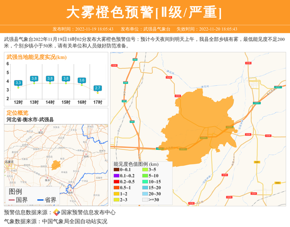Screen dimensions: 290x227
Task: Click the title 大雾橙色预警[Ⅱ级/严重]
Action: tap(144, 12)
